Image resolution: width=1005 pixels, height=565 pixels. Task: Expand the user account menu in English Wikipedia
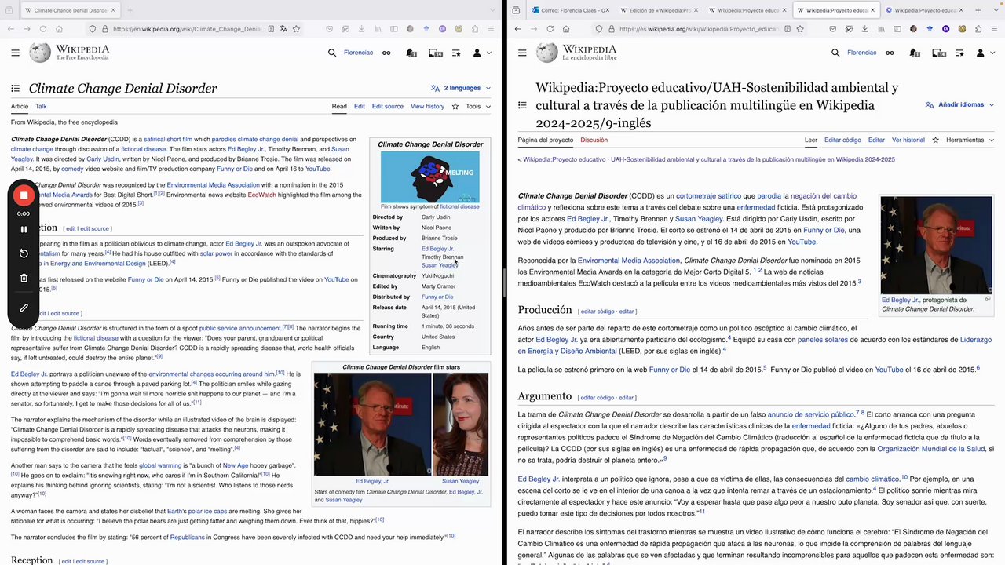481,53
